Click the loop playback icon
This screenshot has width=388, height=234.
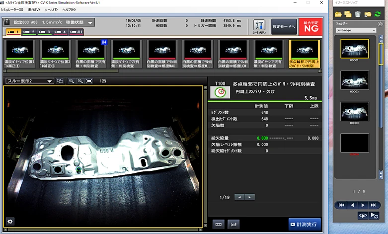[x=363, y=216]
